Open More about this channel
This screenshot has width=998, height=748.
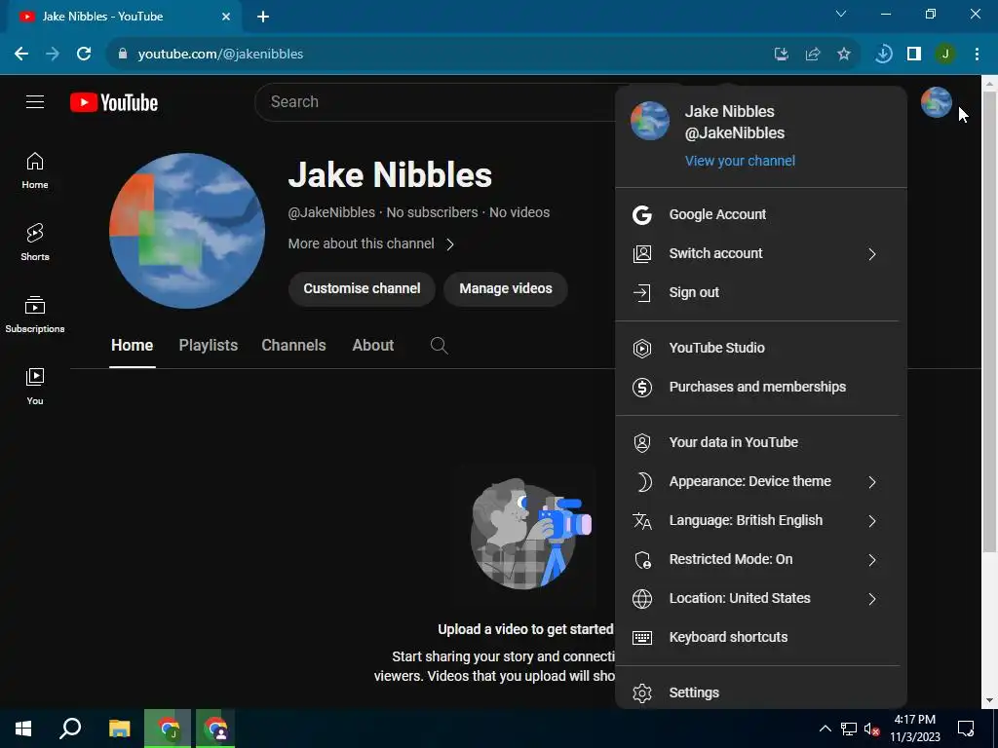coord(371,244)
